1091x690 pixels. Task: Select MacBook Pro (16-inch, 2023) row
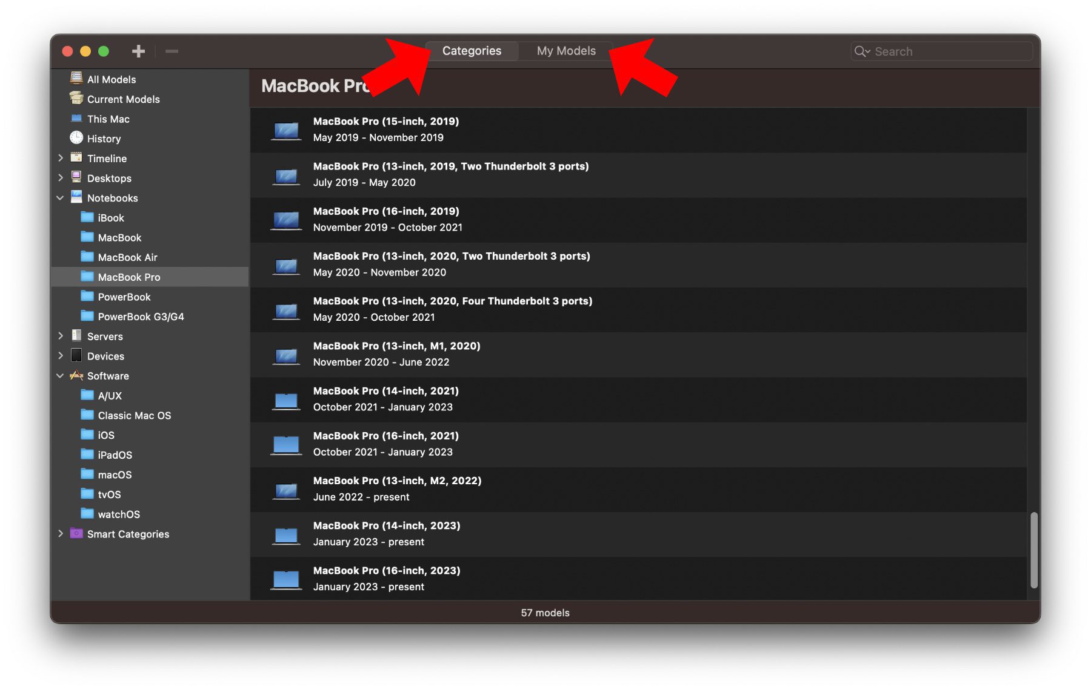pyautogui.click(x=638, y=579)
